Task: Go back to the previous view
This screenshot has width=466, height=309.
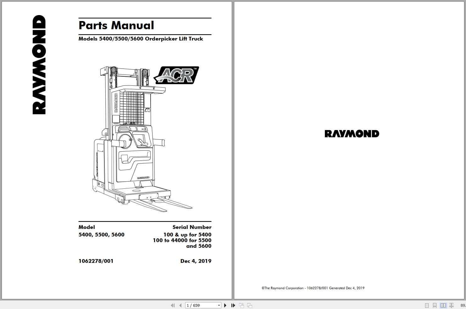Action: tap(241, 305)
